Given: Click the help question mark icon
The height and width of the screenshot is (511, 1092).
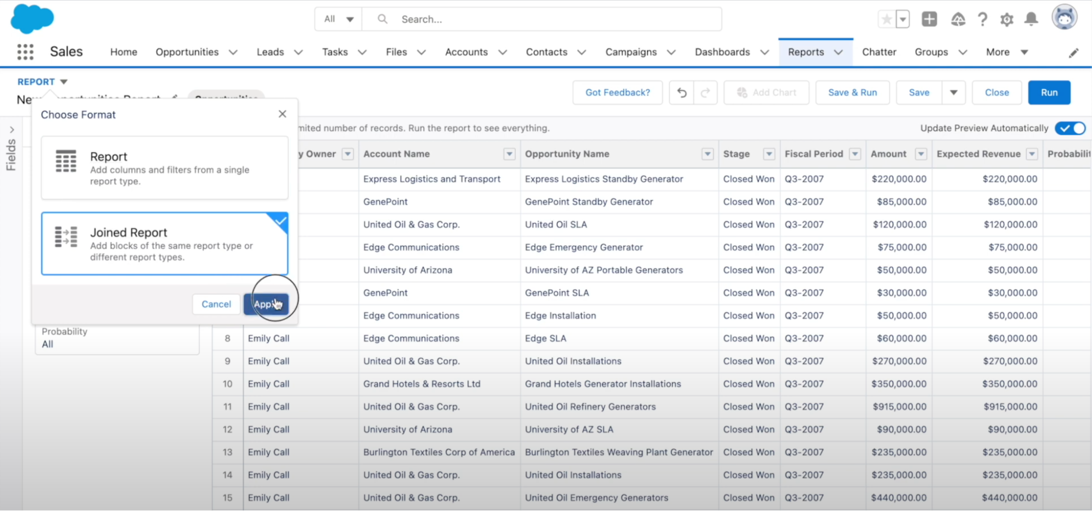Looking at the screenshot, I should (982, 19).
